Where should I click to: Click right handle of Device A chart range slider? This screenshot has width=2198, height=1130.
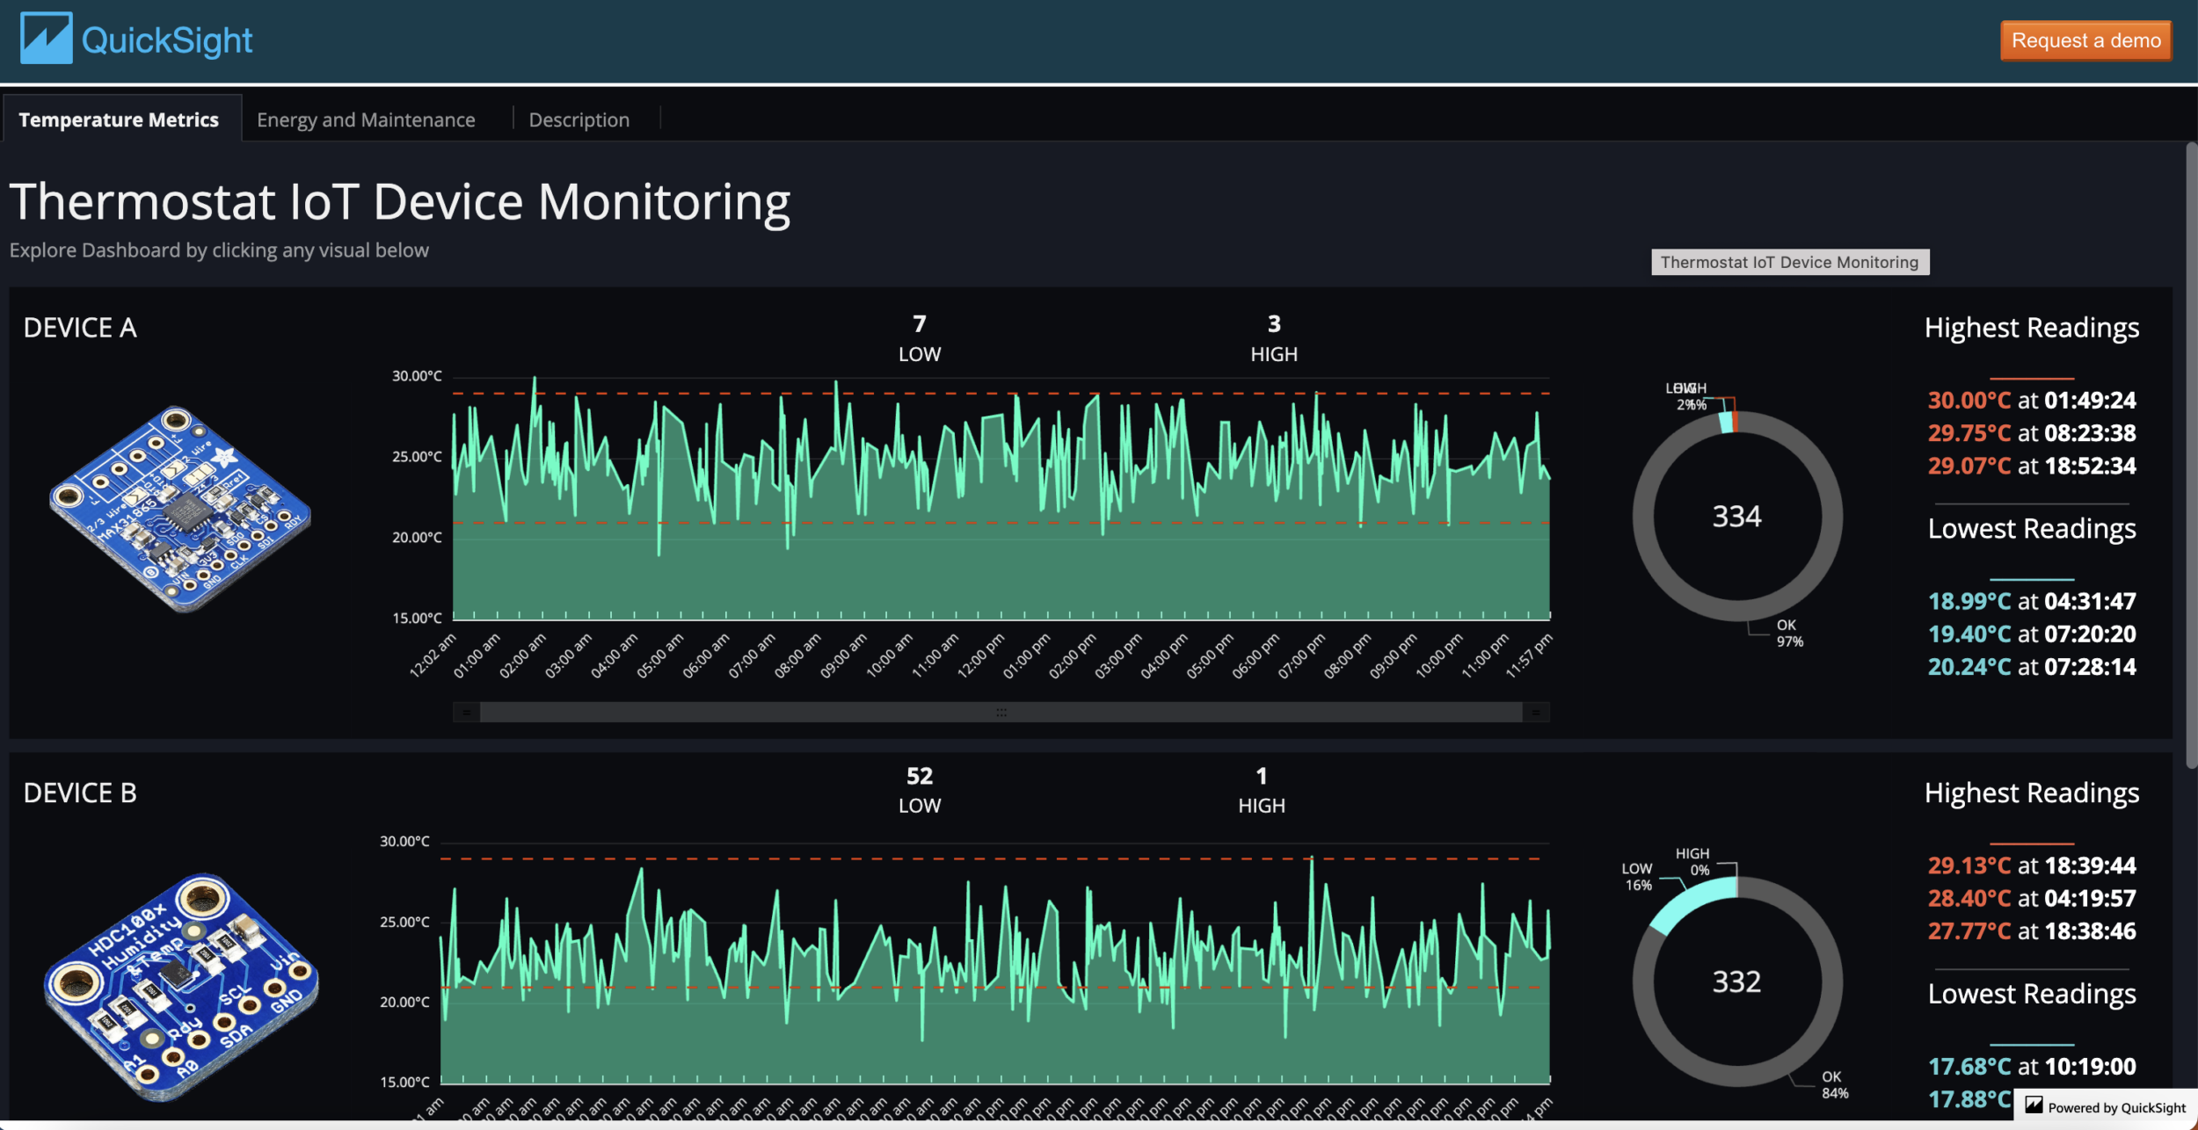click(x=1536, y=713)
